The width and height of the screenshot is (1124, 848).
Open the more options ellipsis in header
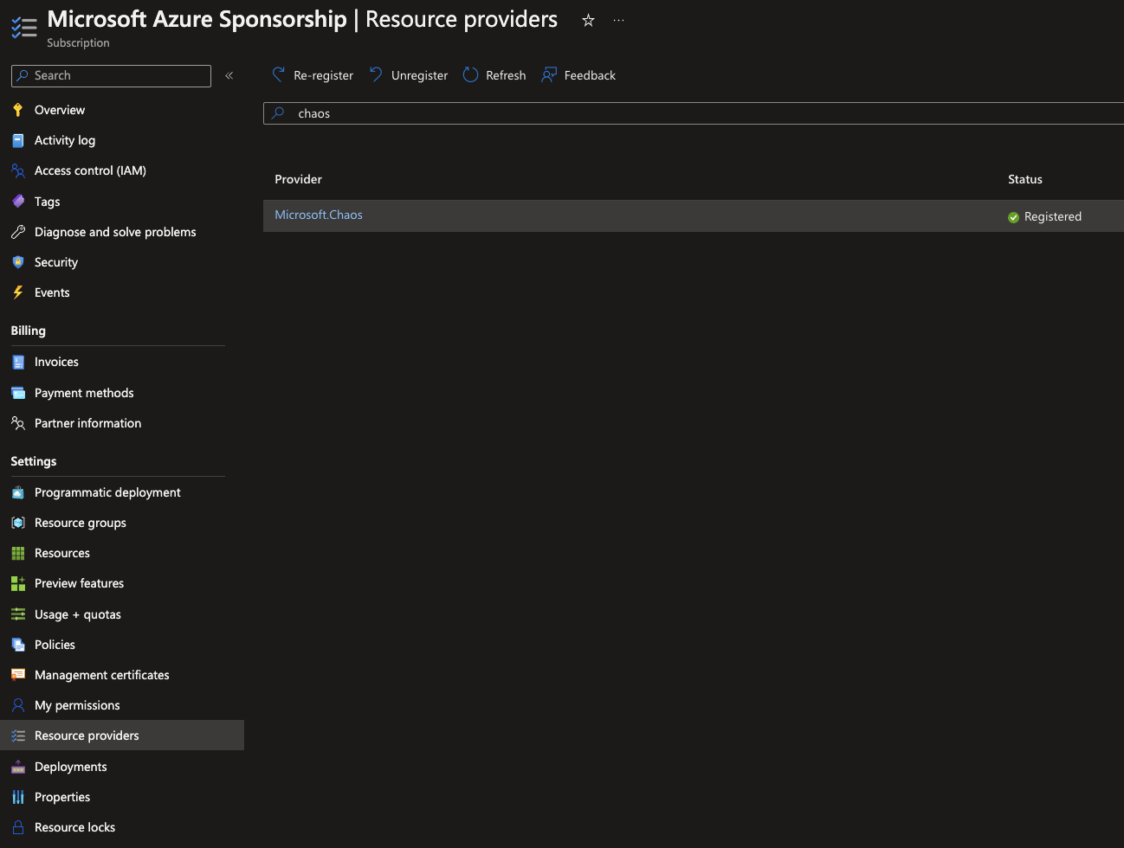tap(618, 20)
